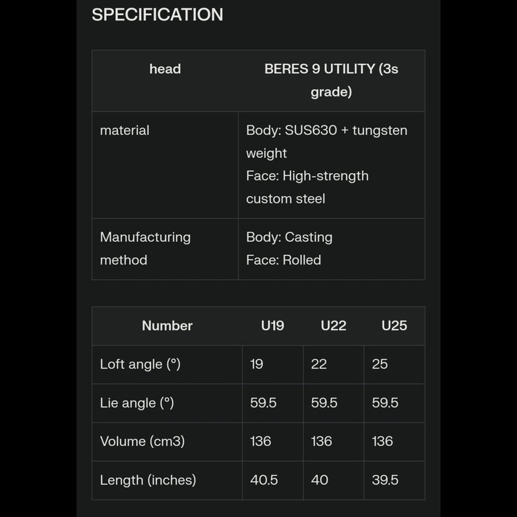Image resolution: width=517 pixels, height=517 pixels.
Task: Select the 'Loft angle (°)' row label
Action: click(x=140, y=364)
